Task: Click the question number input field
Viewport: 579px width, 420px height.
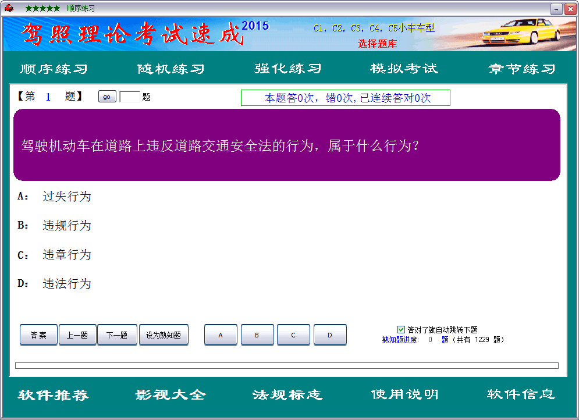Action: (x=129, y=97)
